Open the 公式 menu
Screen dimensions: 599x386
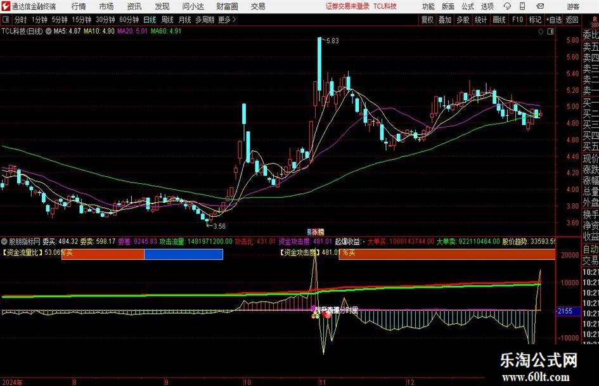tap(467, 6)
